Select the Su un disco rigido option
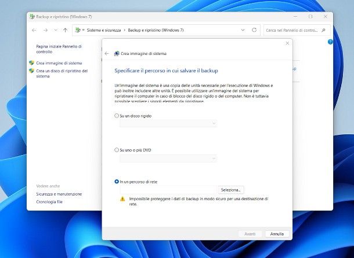354x258 pixels. (x=117, y=116)
